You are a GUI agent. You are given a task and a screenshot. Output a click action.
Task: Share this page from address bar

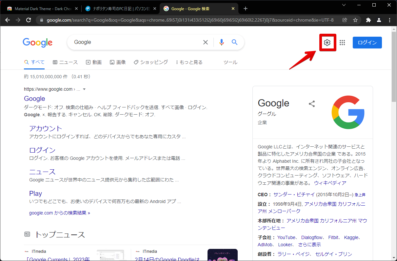click(x=345, y=20)
